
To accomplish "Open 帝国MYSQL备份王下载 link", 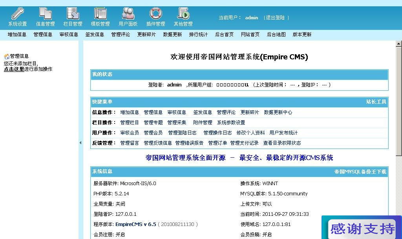I will pyautogui.click(x=360, y=171).
